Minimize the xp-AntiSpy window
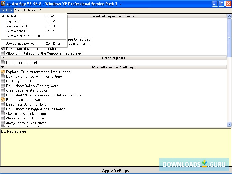 coord(215,4)
